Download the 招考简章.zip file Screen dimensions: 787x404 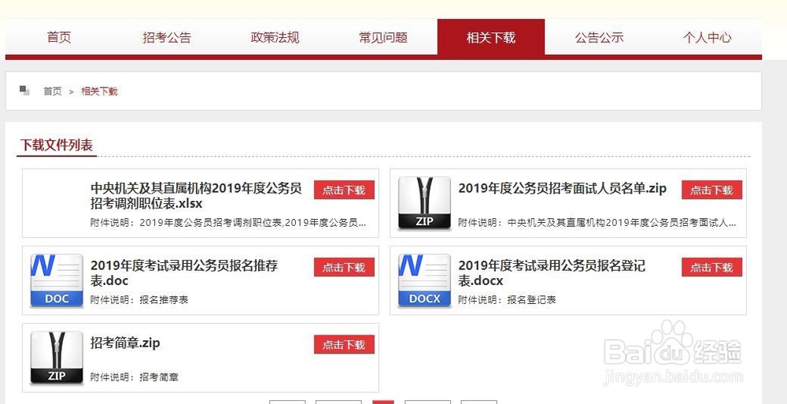pyautogui.click(x=345, y=345)
